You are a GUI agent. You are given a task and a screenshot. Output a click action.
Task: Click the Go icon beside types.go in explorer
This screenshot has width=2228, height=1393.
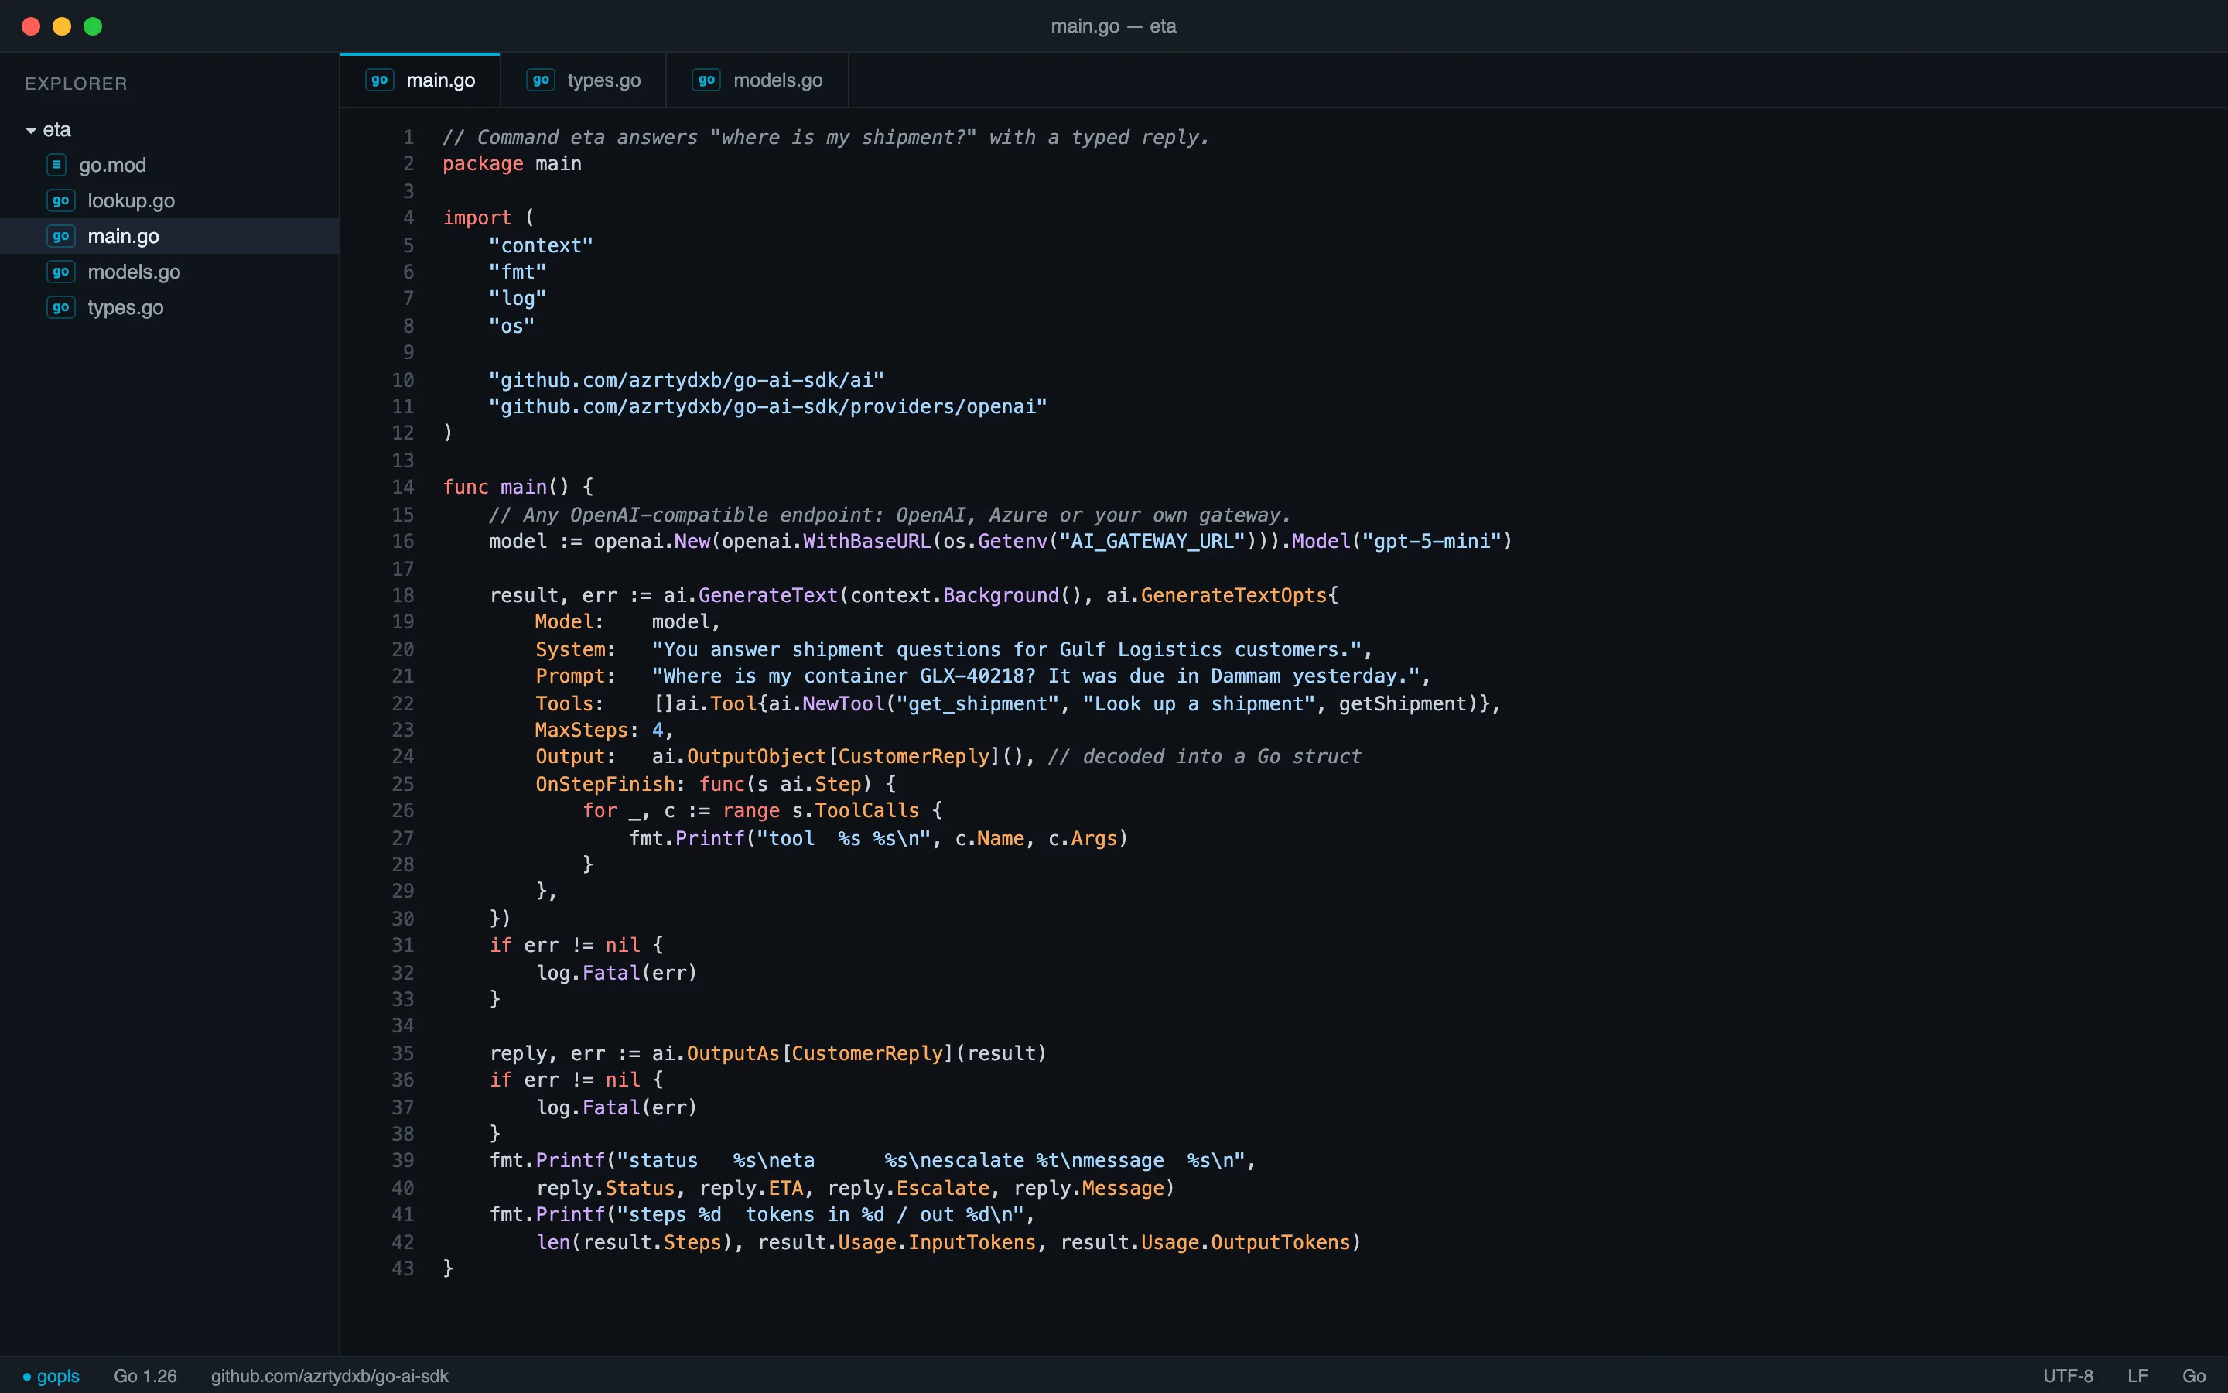pyautogui.click(x=61, y=308)
